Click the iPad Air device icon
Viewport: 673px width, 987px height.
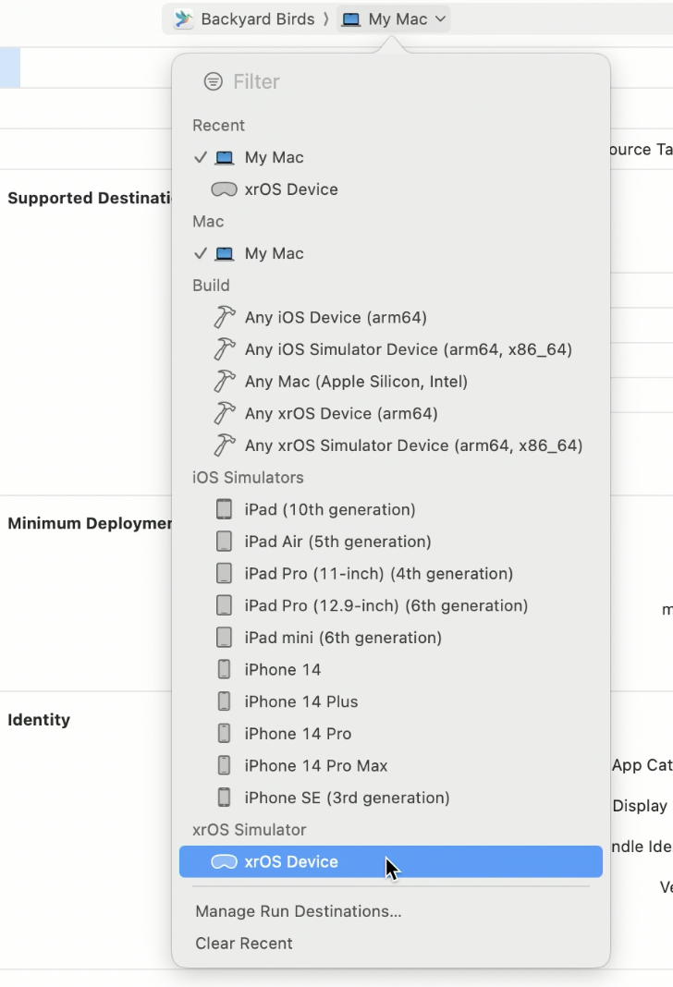[x=224, y=542]
